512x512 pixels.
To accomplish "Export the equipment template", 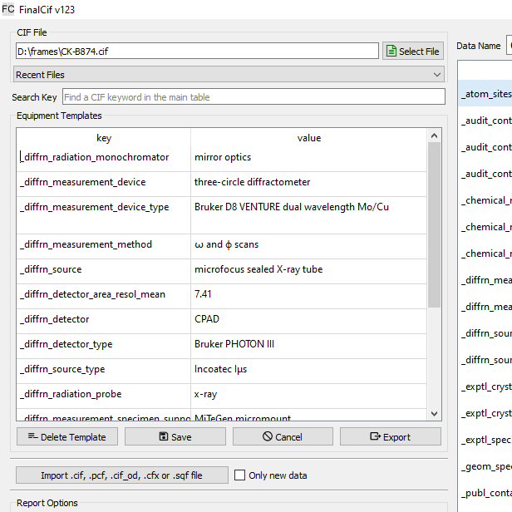I will [x=390, y=436].
